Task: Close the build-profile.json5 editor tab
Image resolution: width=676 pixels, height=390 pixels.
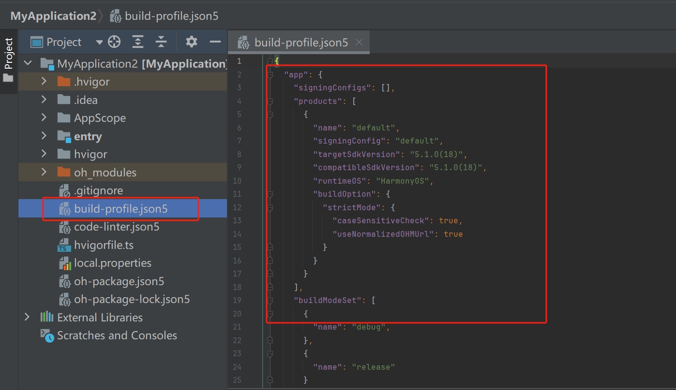Action: (x=359, y=42)
